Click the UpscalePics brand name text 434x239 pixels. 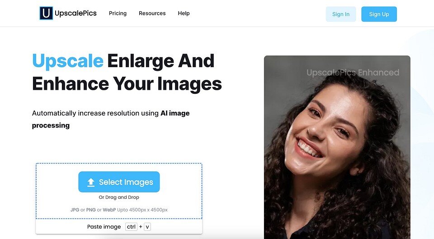tap(75, 13)
